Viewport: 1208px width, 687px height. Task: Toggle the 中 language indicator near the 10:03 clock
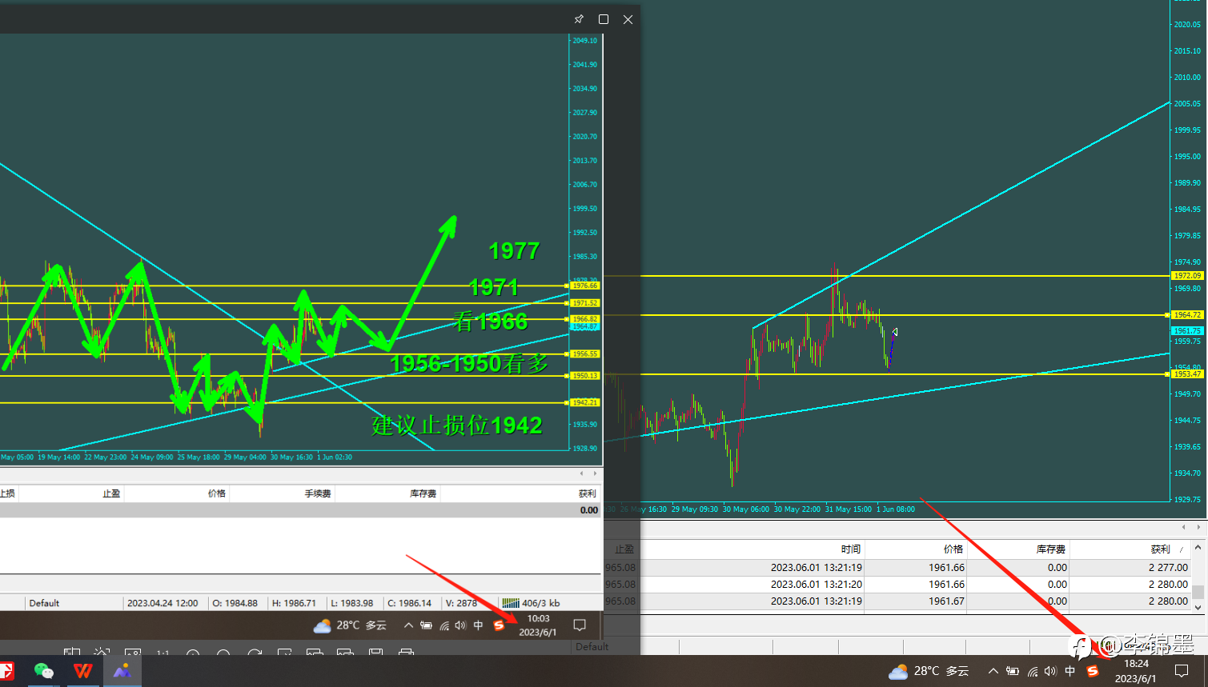(x=478, y=625)
